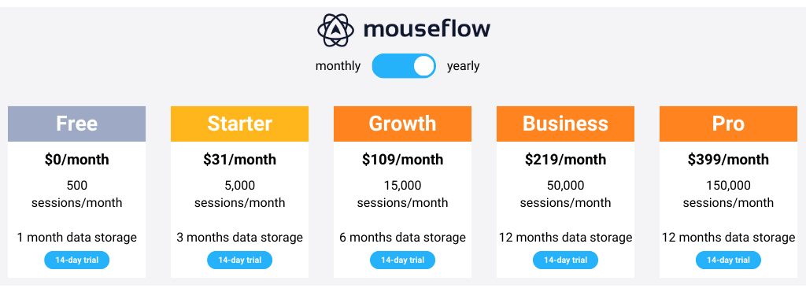
Task: Click the Growth plan header
Action: tap(402, 124)
